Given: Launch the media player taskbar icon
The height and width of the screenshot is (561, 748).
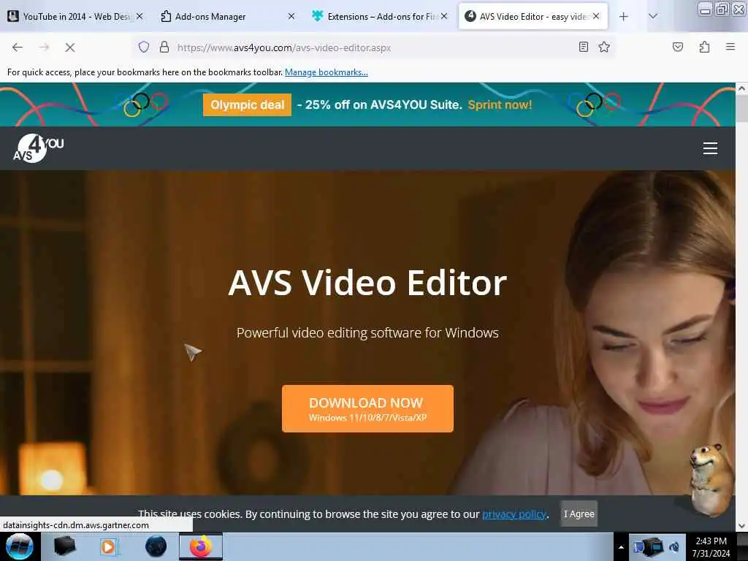Looking at the screenshot, I should coord(109,546).
